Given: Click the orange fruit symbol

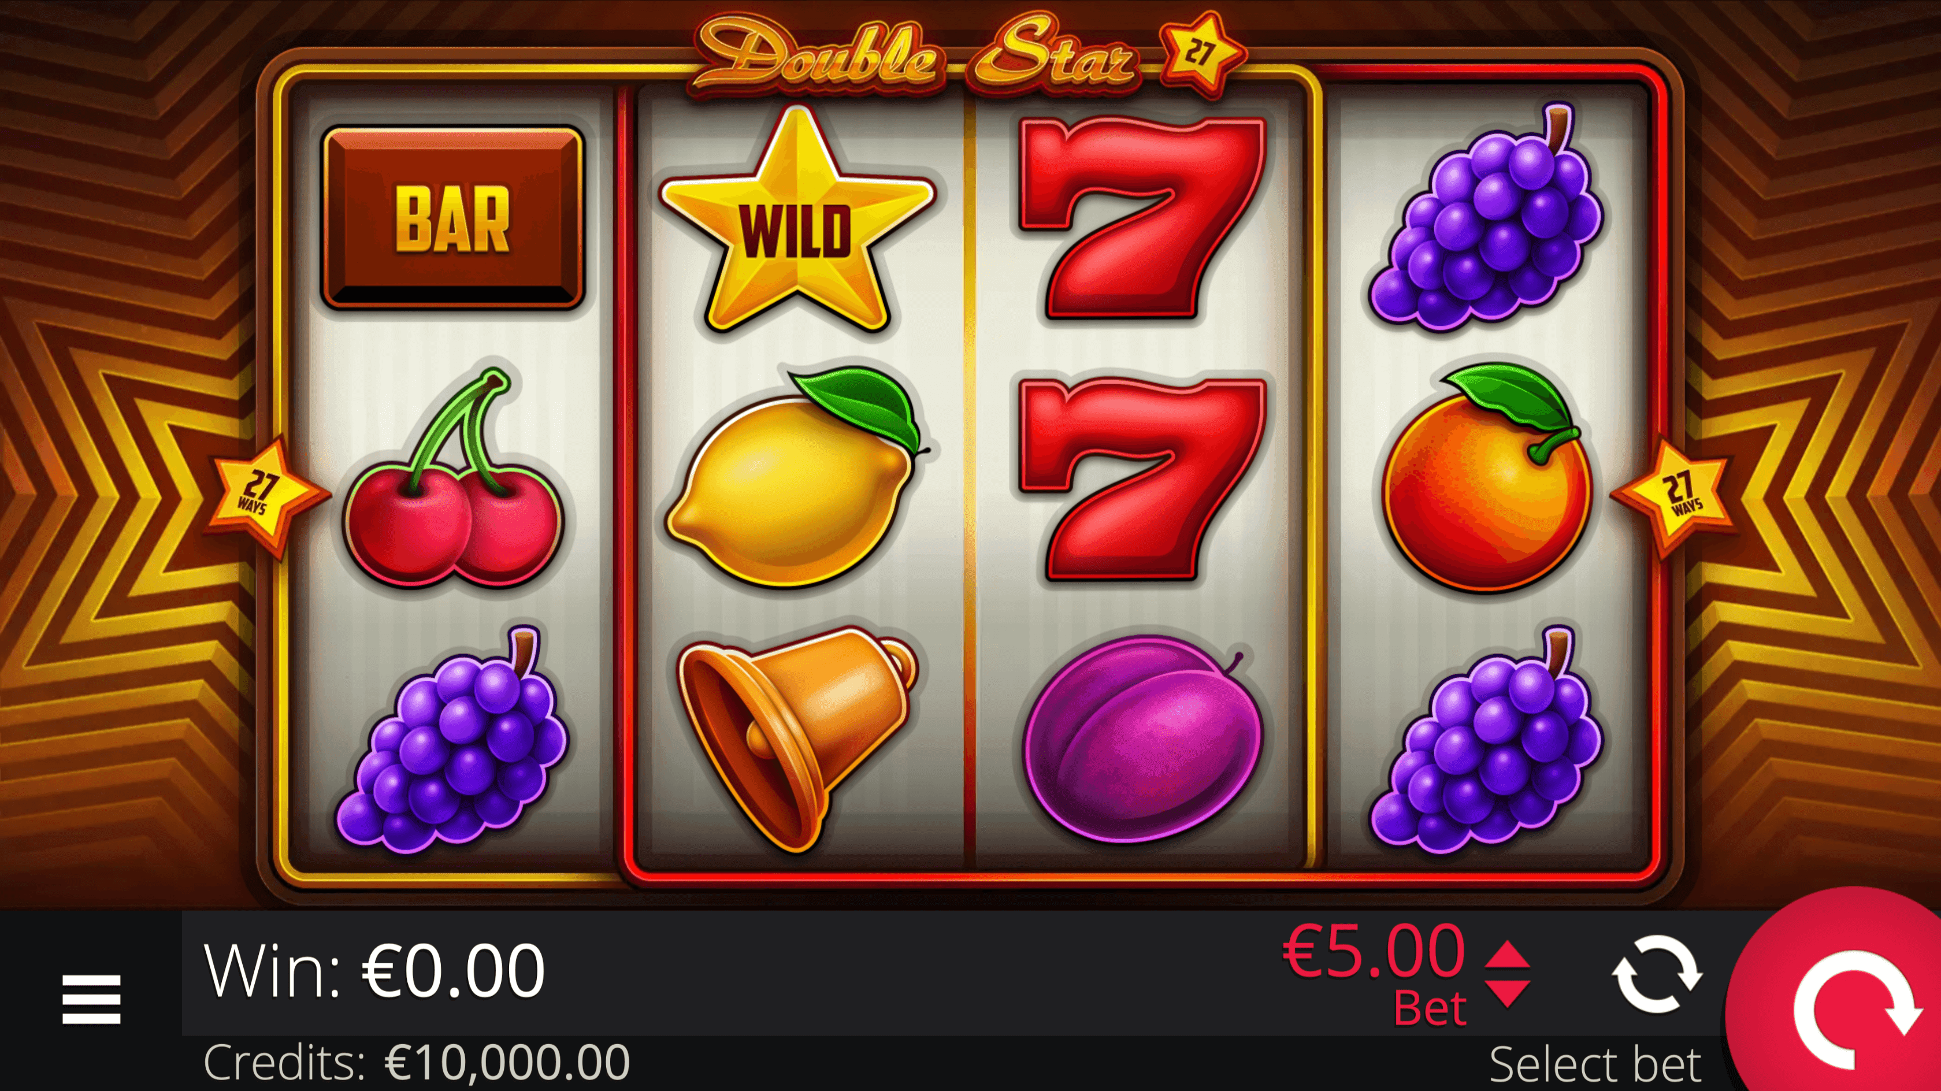Looking at the screenshot, I should 1487,478.
